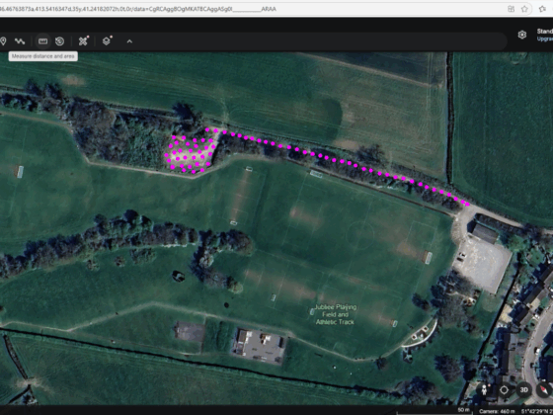Bookmark this page with star icon

(524, 9)
